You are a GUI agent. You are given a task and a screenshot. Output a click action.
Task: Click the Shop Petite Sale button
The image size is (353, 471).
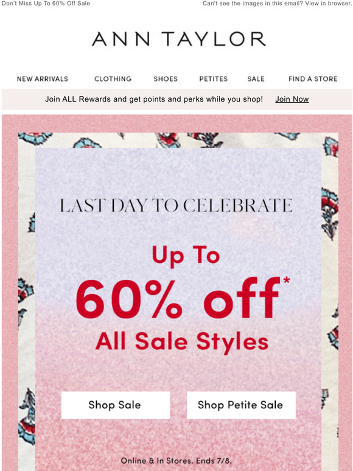[x=241, y=405]
